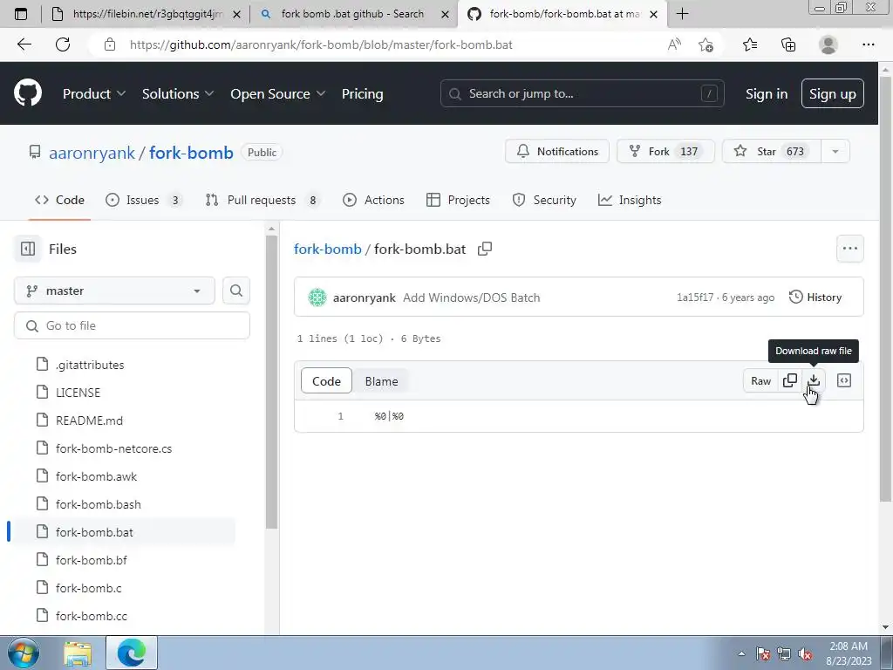Click the GitHub search box
The height and width of the screenshot is (670, 893).
coord(582,93)
